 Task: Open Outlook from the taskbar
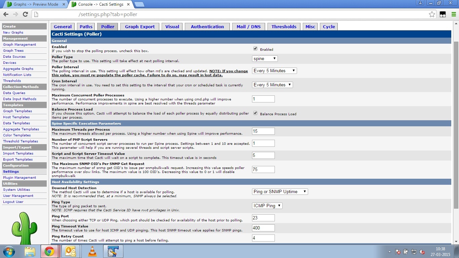pyautogui.click(x=71, y=251)
